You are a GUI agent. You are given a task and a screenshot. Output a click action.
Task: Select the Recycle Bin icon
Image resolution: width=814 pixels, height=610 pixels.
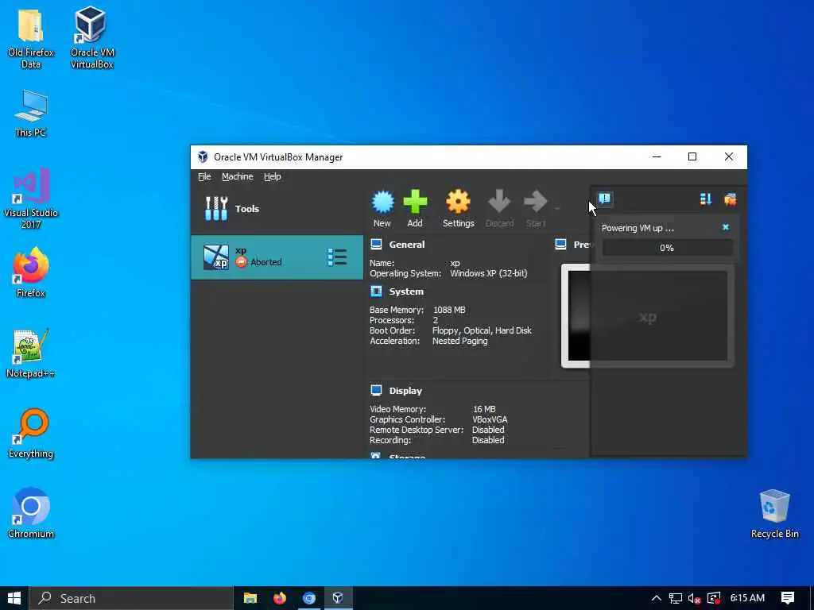(x=774, y=514)
